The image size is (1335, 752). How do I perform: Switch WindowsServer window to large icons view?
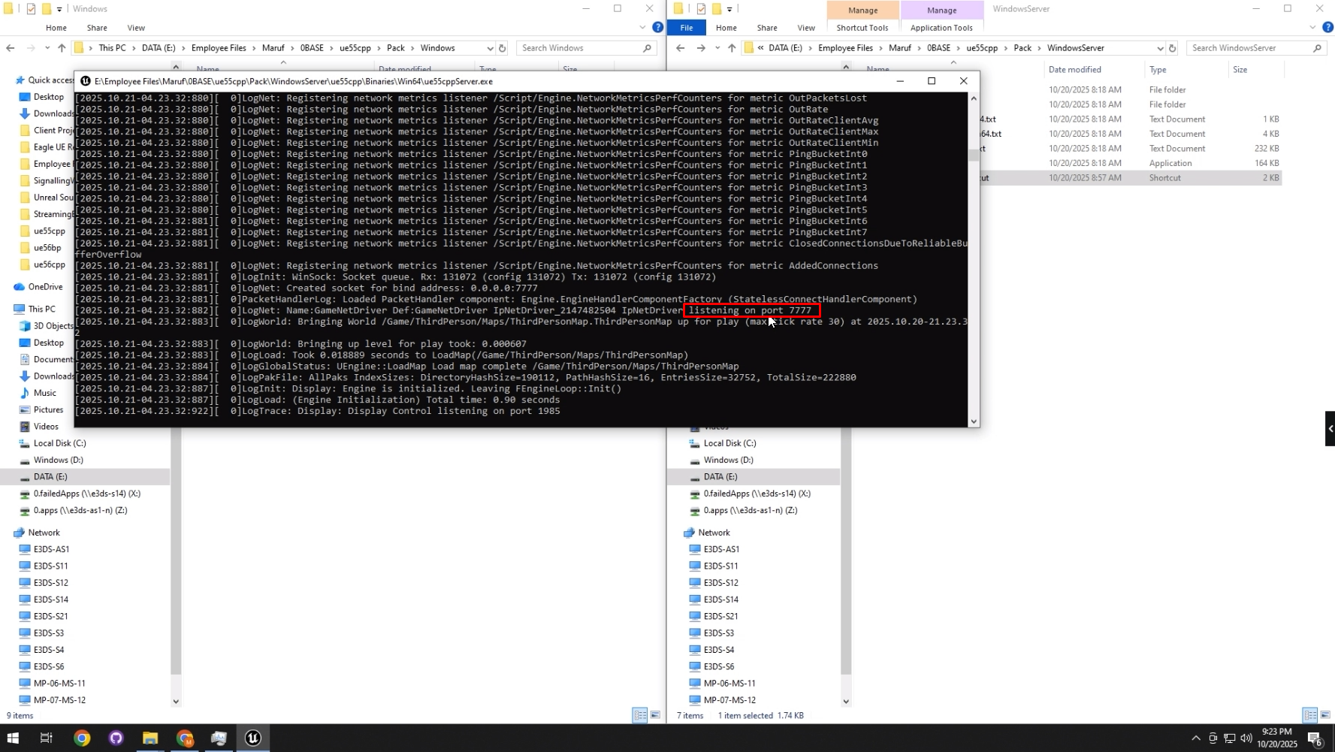[x=1325, y=715]
